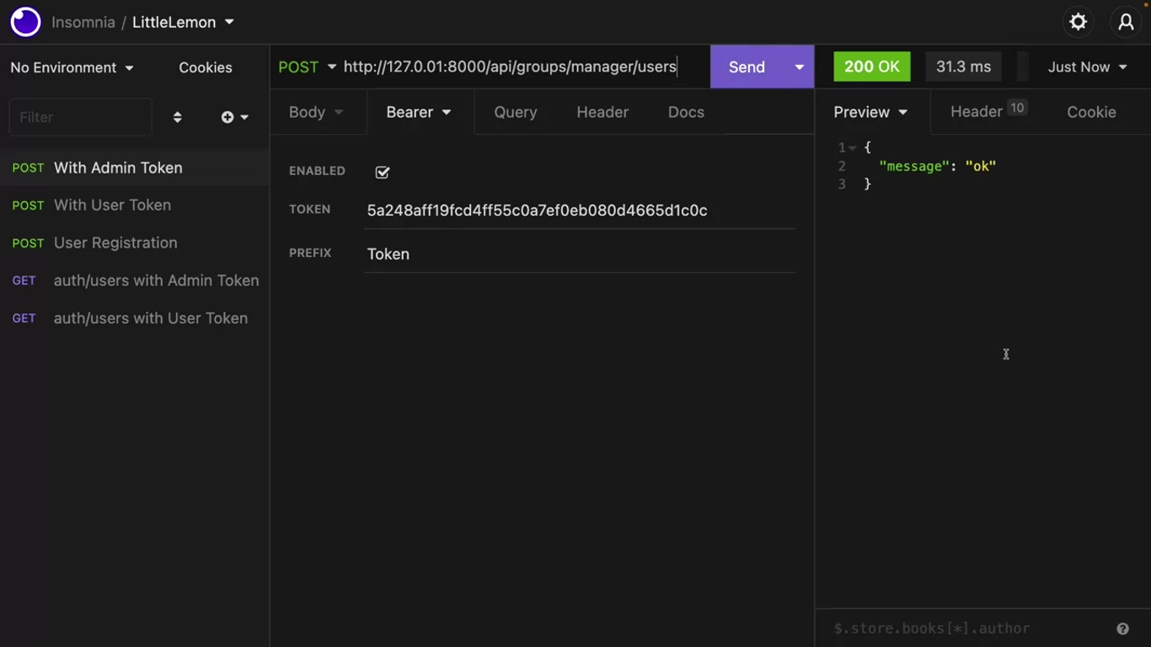This screenshot has height=647, width=1151.
Task: Click the Insomnia logo icon
Action: tap(25, 22)
